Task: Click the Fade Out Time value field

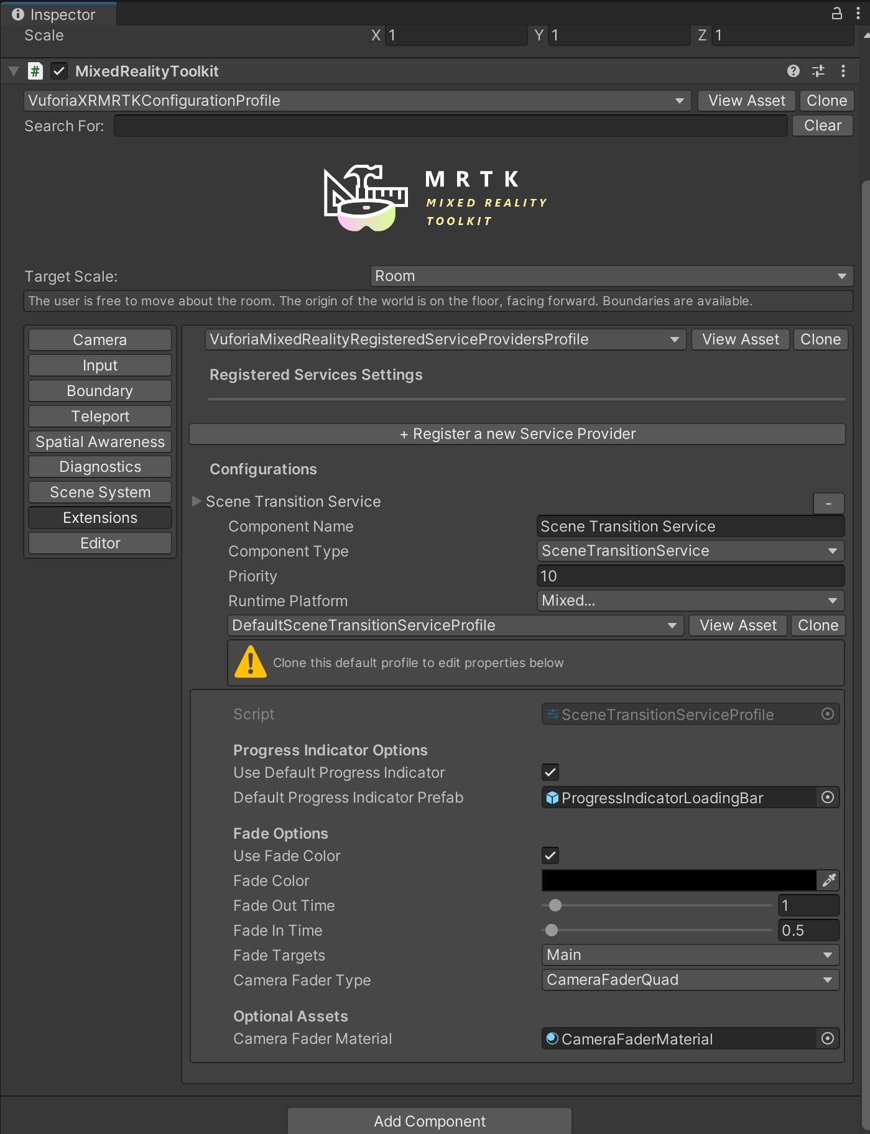Action: point(808,905)
